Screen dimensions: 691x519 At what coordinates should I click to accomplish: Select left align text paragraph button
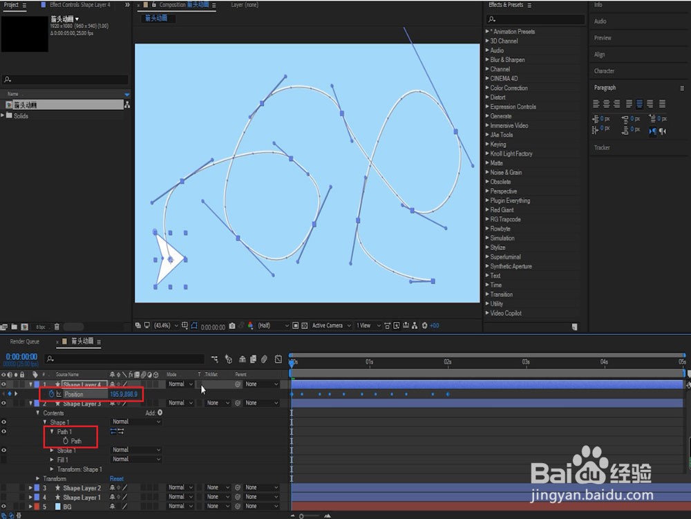[596, 104]
